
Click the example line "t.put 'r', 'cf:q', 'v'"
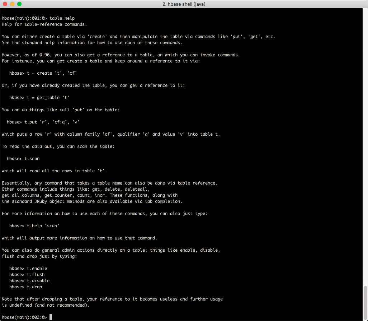[52, 122]
